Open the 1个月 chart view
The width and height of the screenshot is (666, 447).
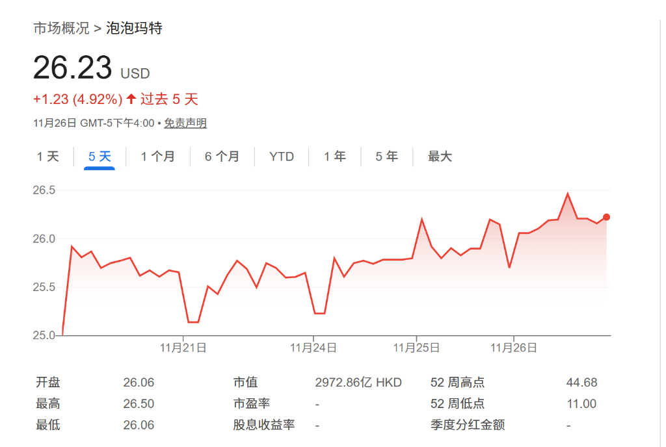[x=157, y=156]
